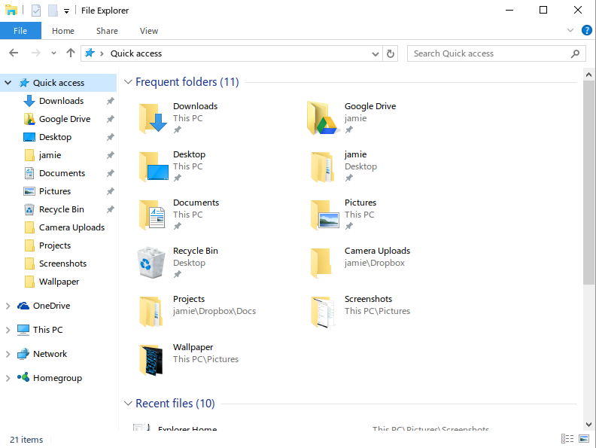Image resolution: width=596 pixels, height=448 pixels.
Task: Click Quick access text in address bar
Action: 136,53
